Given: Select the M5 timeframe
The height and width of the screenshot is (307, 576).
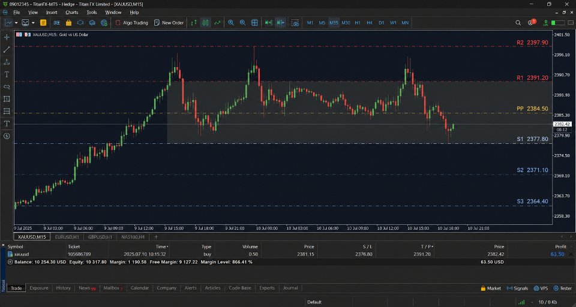Looking at the screenshot, I should 322,23.
